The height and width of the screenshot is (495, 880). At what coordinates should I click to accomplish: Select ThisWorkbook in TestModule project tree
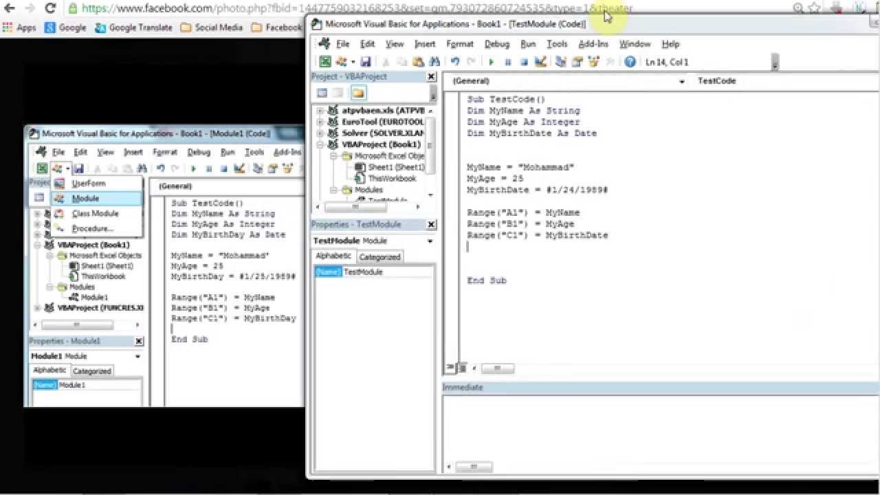pos(386,178)
